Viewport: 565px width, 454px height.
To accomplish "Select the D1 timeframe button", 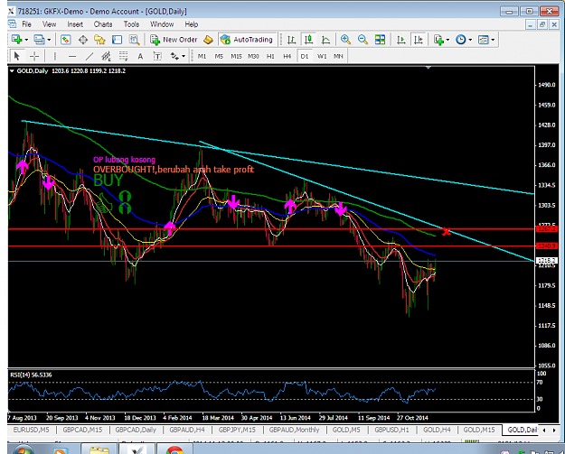I will pos(305,56).
